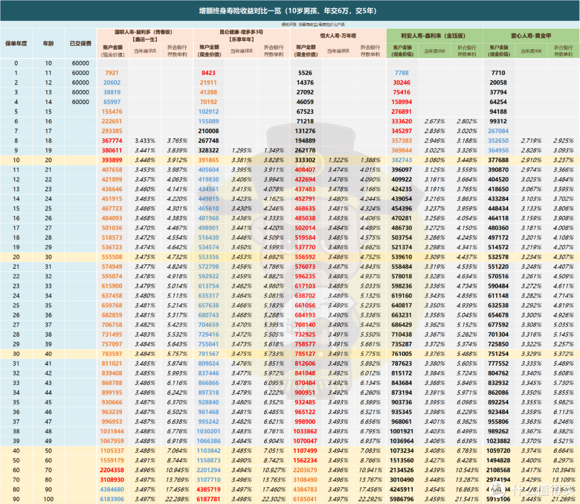This screenshot has height=504, width=580.
Task: Select the cell value 556592
Action: (305, 257)
